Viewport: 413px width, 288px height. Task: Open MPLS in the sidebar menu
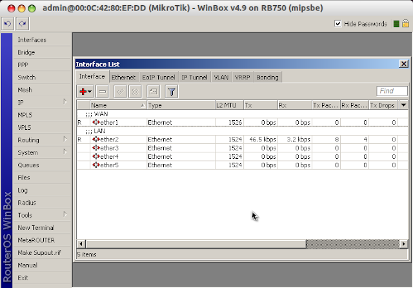pyautogui.click(x=42, y=115)
